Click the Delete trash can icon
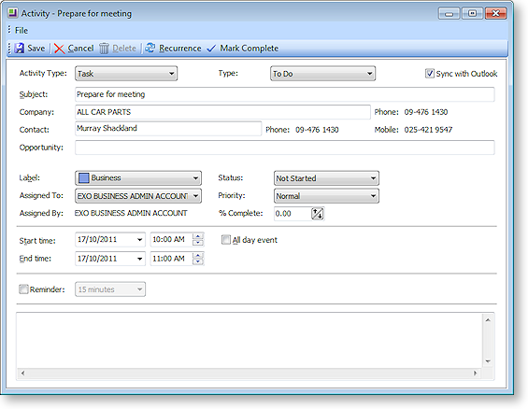The width and height of the screenshot is (528, 409). 104,49
